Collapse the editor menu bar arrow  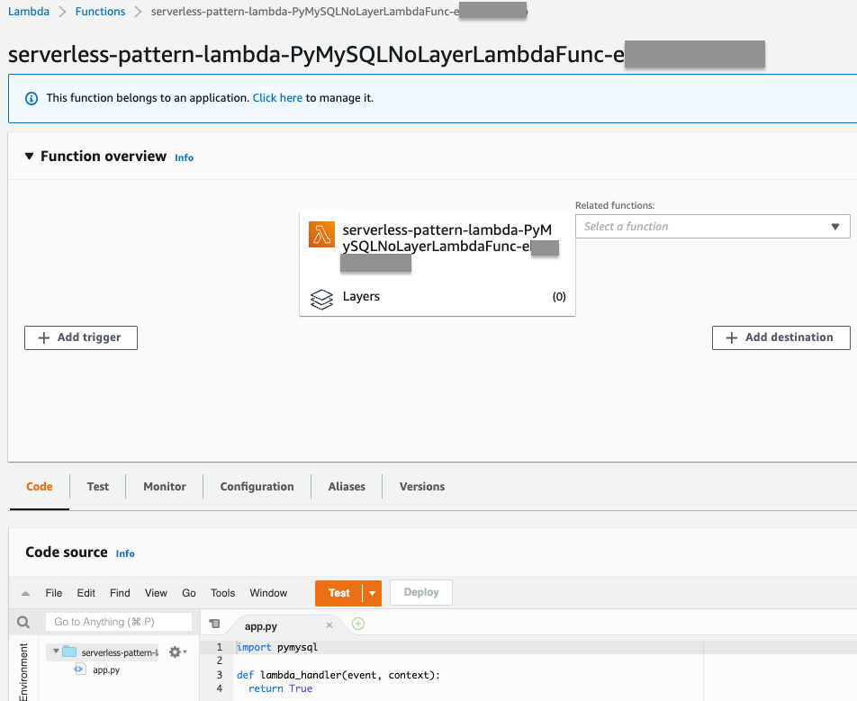pyautogui.click(x=25, y=593)
